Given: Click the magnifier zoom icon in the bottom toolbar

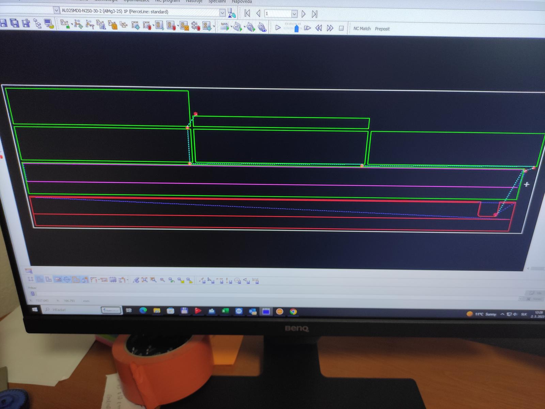Looking at the screenshot, I should click(162, 280).
